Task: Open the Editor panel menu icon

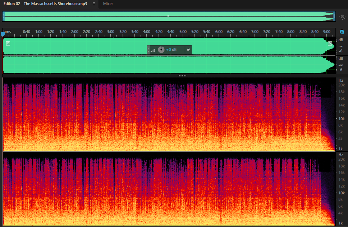Action: click(x=94, y=4)
